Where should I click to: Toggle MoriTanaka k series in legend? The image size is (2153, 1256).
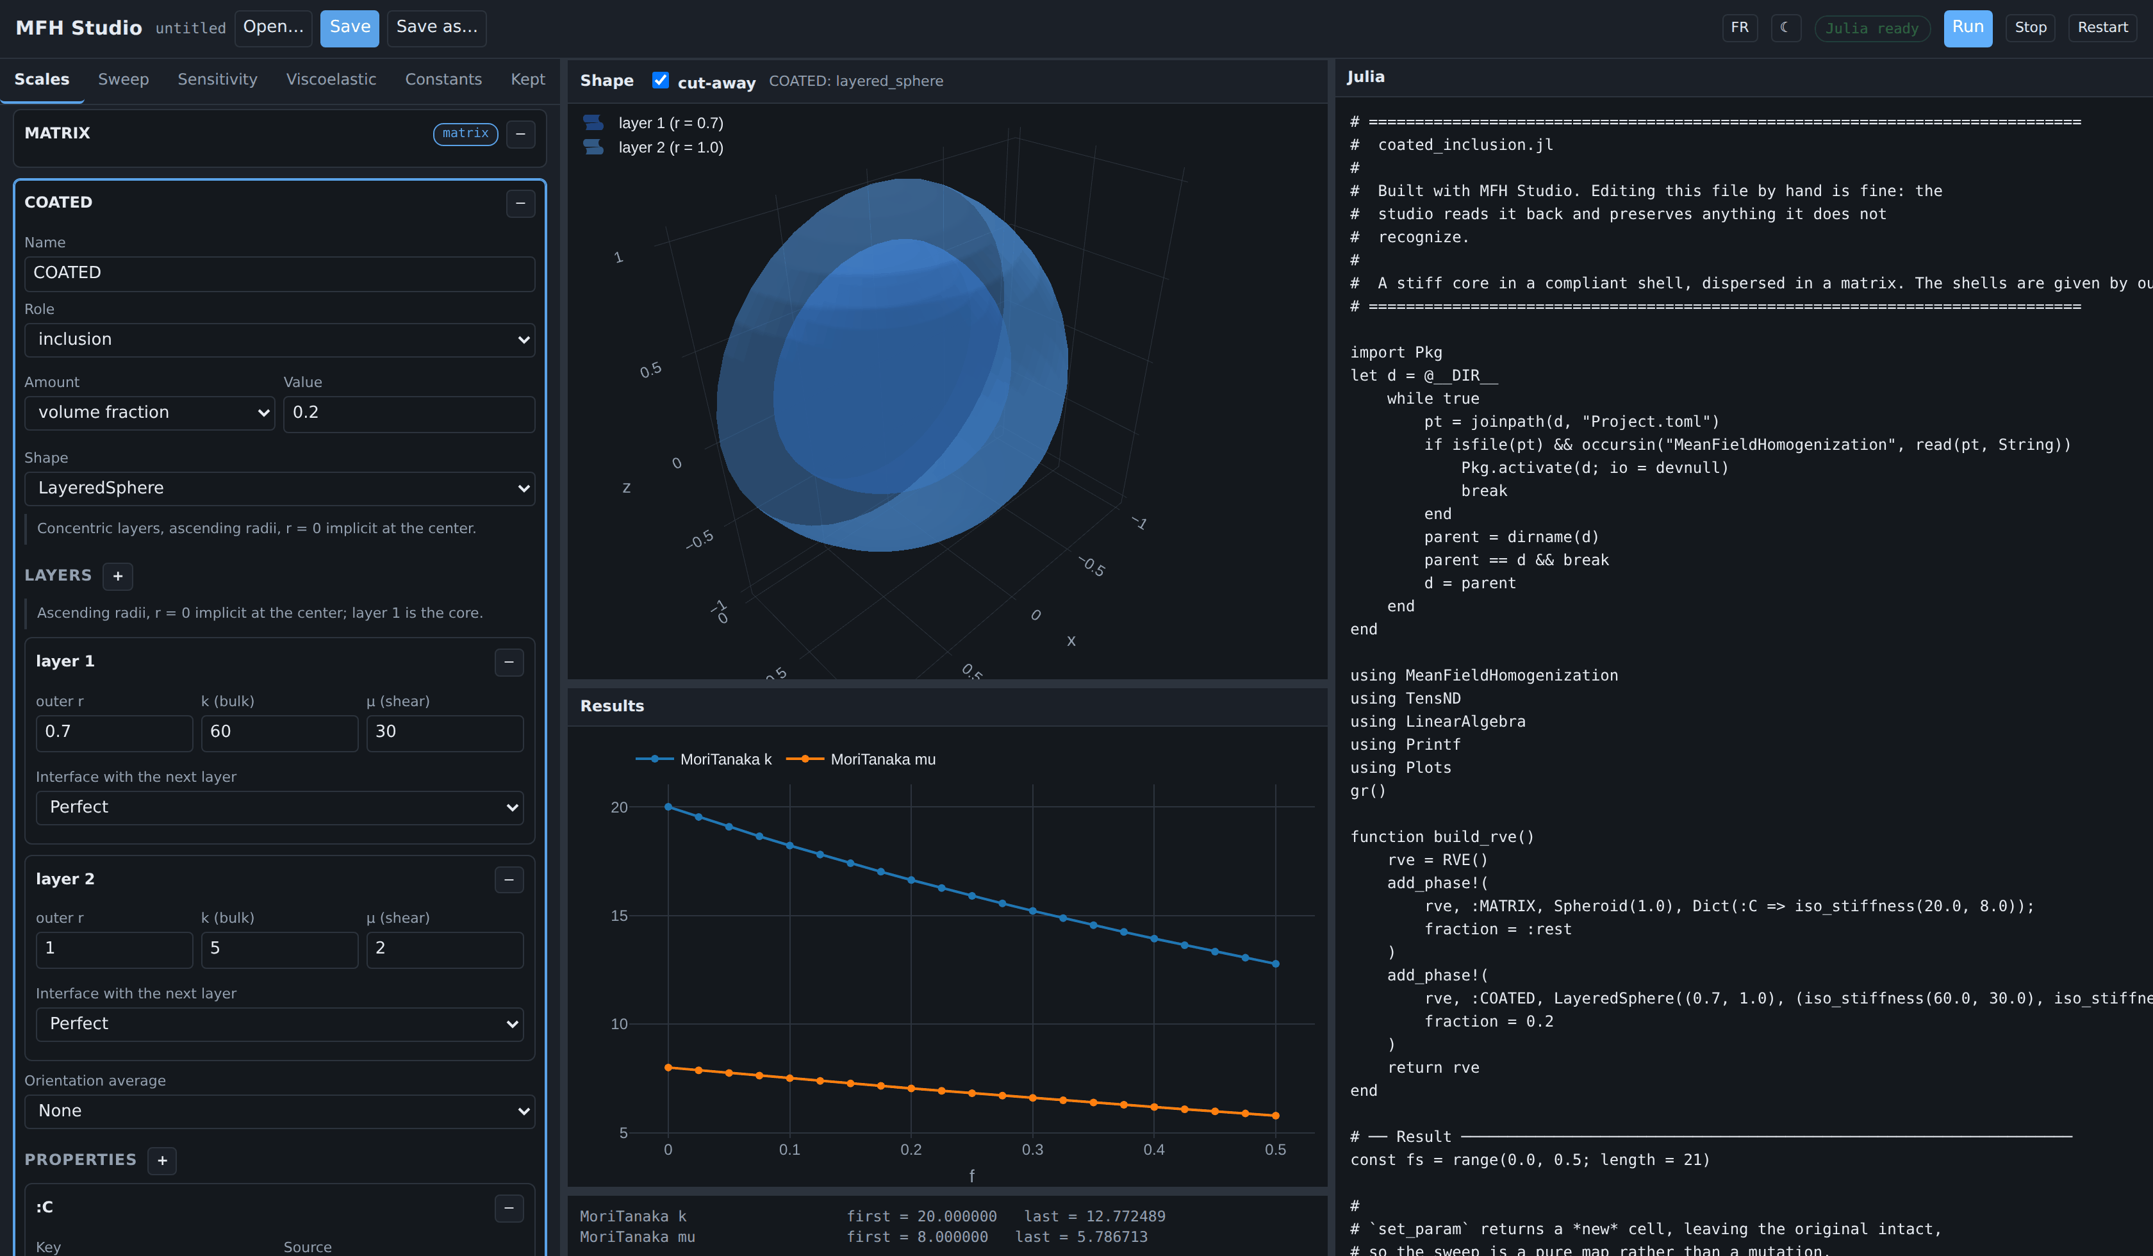(x=704, y=759)
